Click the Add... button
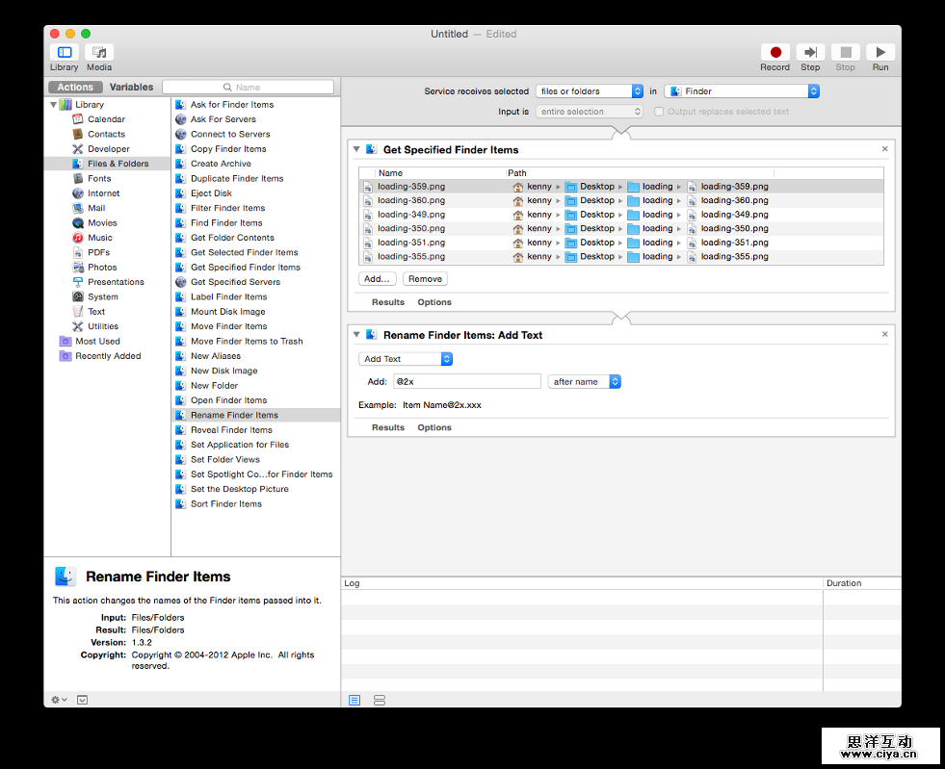 [377, 279]
